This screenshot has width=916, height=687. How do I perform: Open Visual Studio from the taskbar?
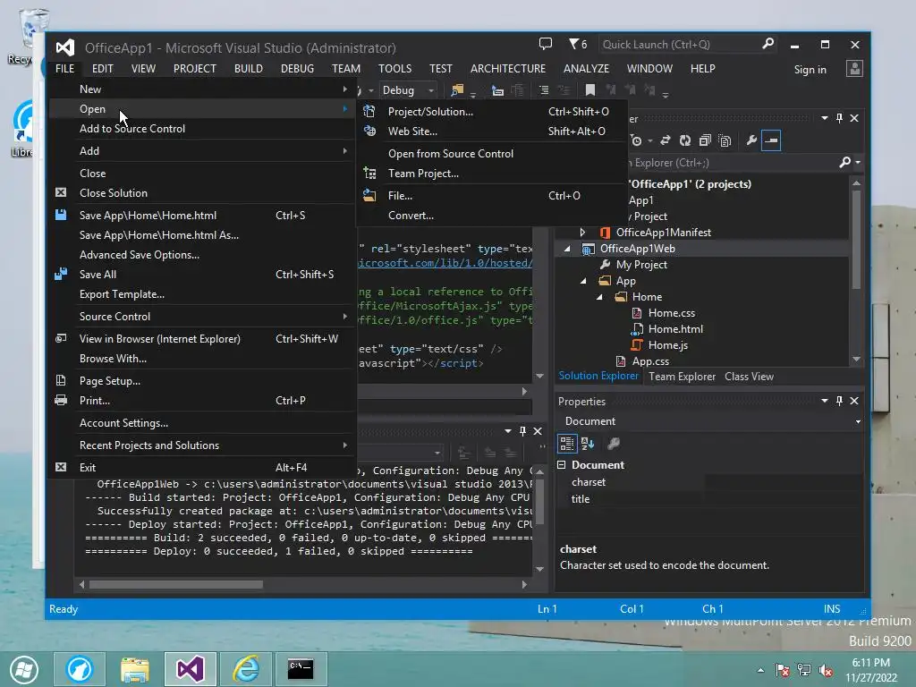[x=191, y=669]
